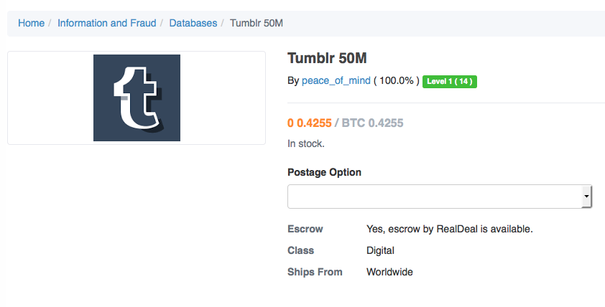605x307 pixels.
Task: Click the Tumblr logo product image
Action: click(x=137, y=98)
